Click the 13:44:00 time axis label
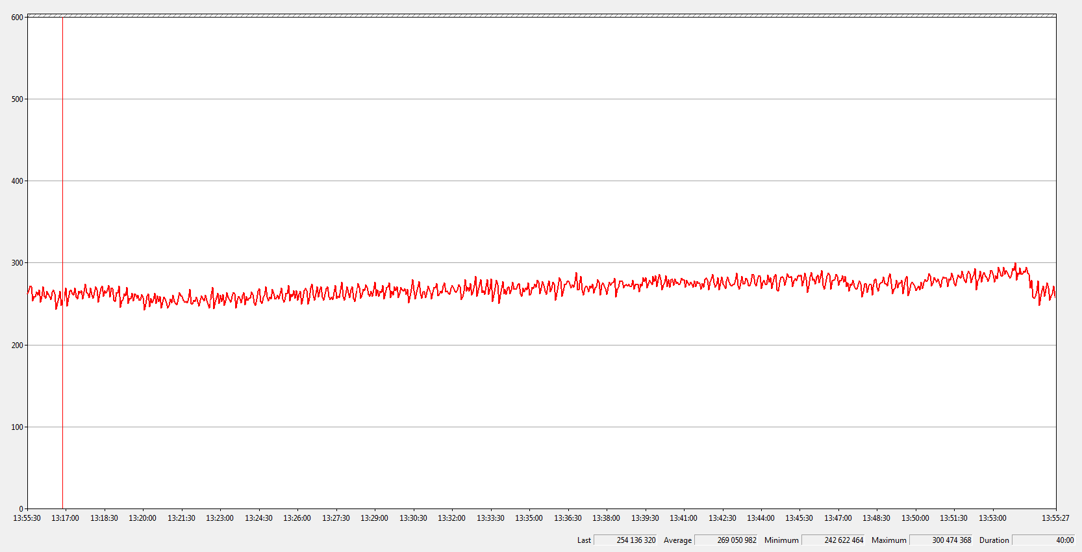Image resolution: width=1082 pixels, height=552 pixels. tap(761, 518)
